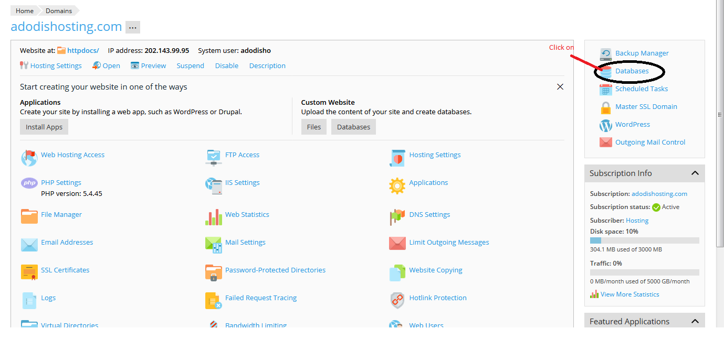Viewport: 724px width, 351px height.
Task: Click the Outgoing Mail Control envelope icon
Action: click(605, 142)
